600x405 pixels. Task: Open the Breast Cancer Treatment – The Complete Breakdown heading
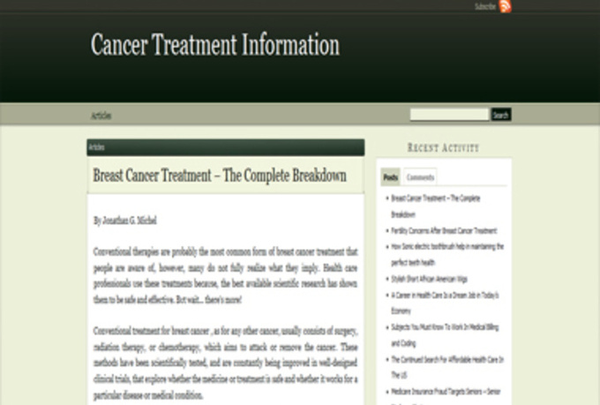point(220,176)
